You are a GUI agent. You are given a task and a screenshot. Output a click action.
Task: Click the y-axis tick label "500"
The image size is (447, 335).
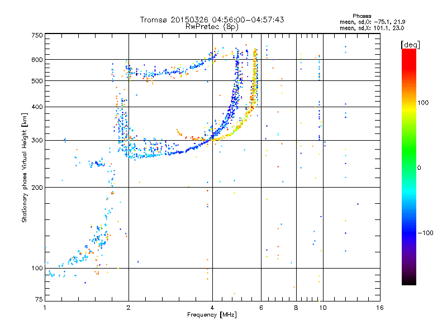pos(37,81)
